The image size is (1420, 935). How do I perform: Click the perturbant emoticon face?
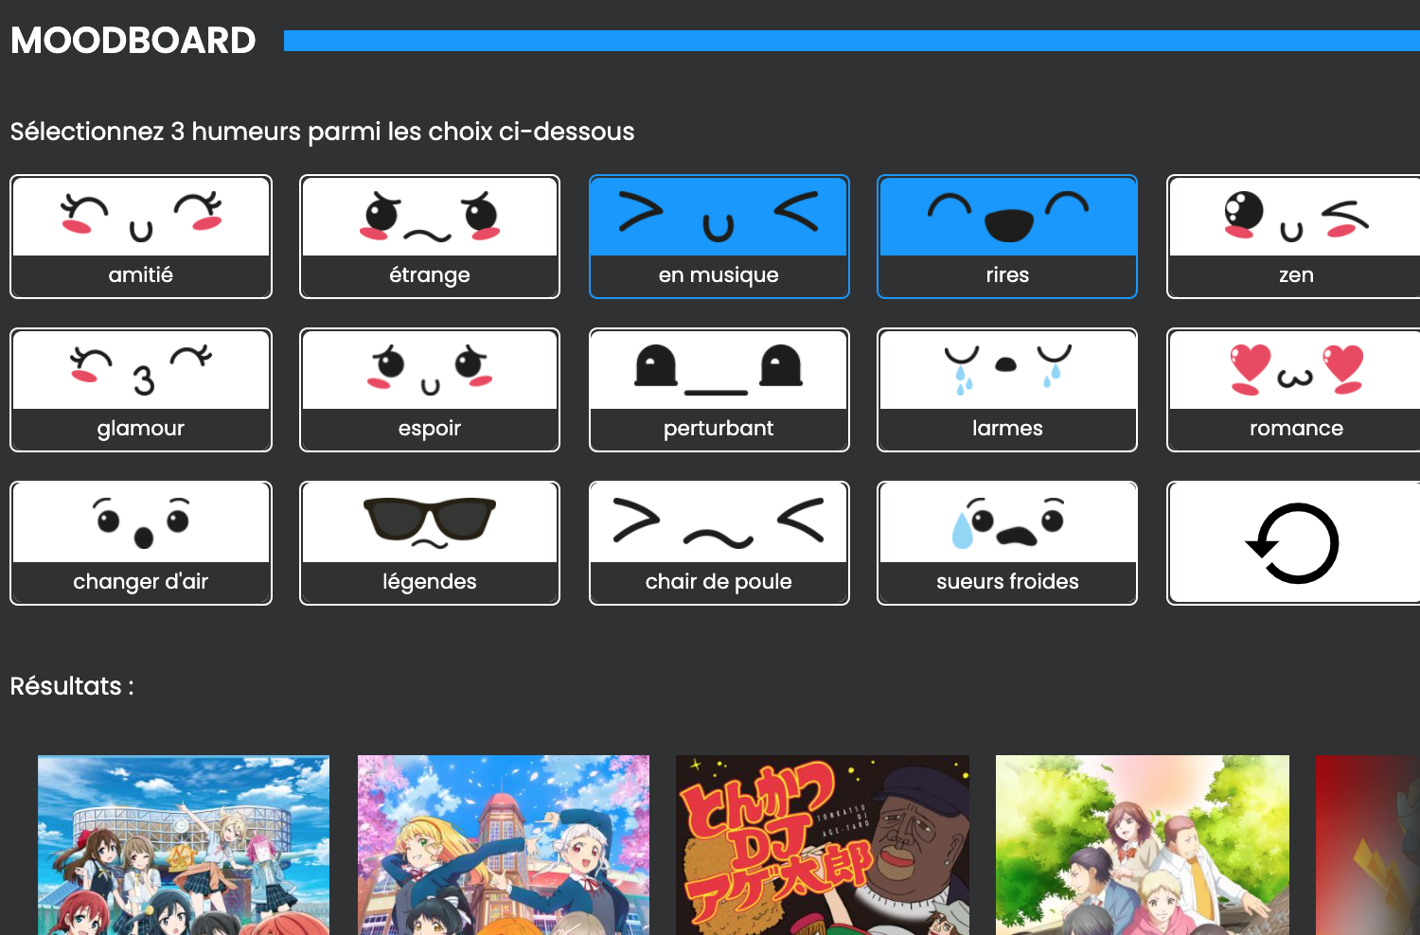(x=719, y=370)
